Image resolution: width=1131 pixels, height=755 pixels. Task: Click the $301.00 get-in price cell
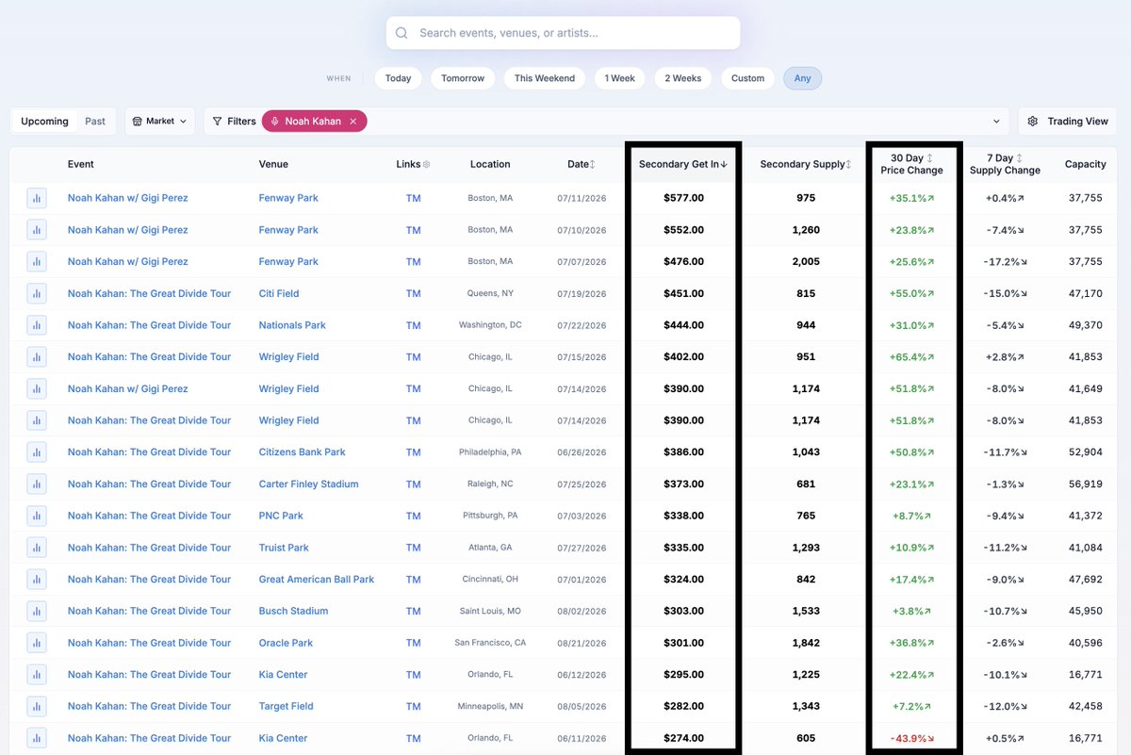683,643
